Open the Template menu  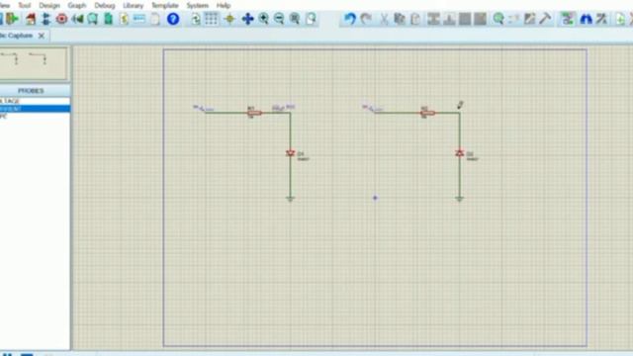tap(165, 5)
